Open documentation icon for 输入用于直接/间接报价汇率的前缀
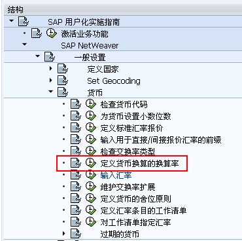Image resolution: width=242 pixels, height=241 pixels. [76, 139]
